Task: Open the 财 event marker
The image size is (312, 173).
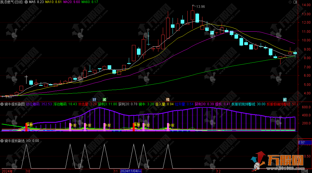Action: 94,99
